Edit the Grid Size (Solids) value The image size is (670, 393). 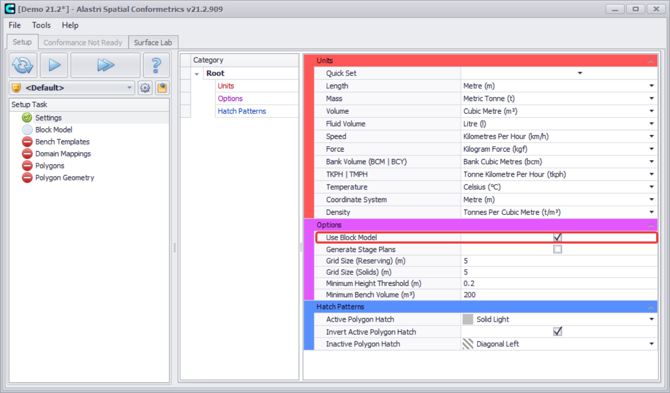(x=559, y=272)
